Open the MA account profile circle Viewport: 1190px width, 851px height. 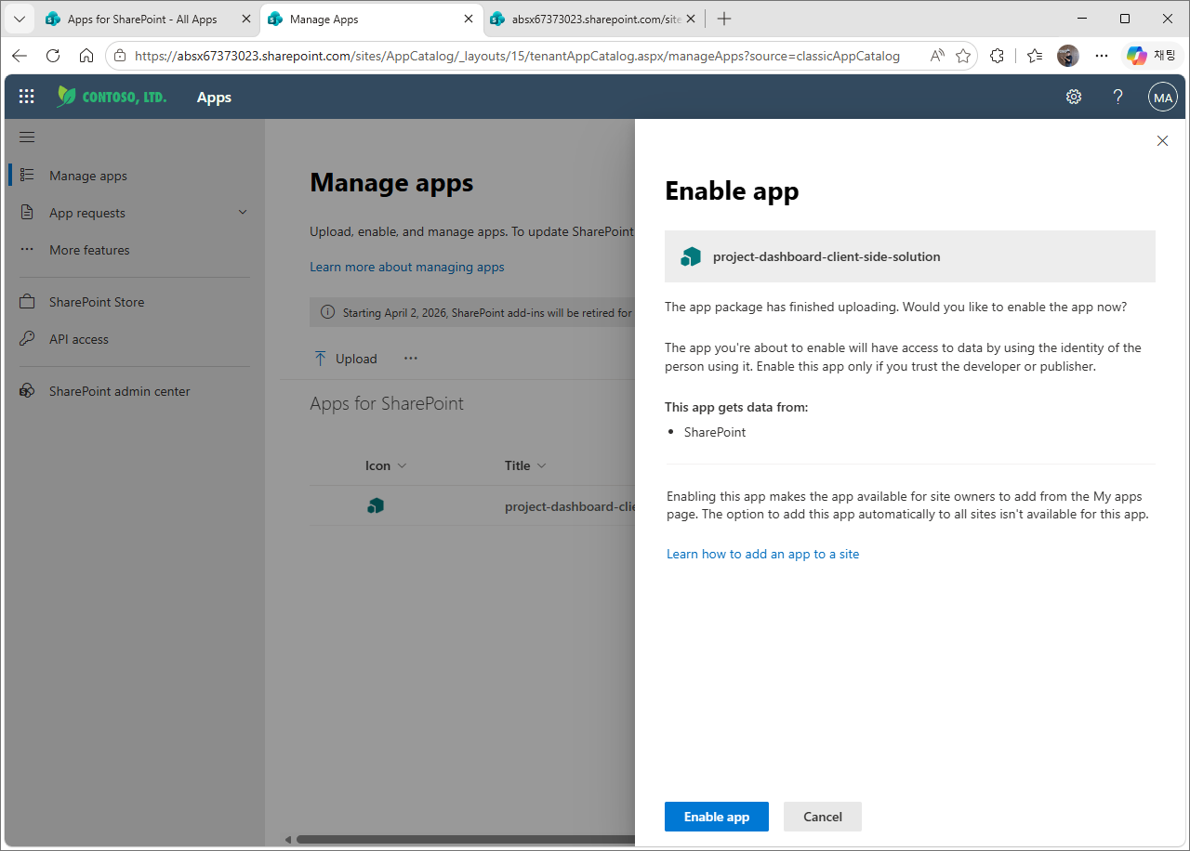1163,97
